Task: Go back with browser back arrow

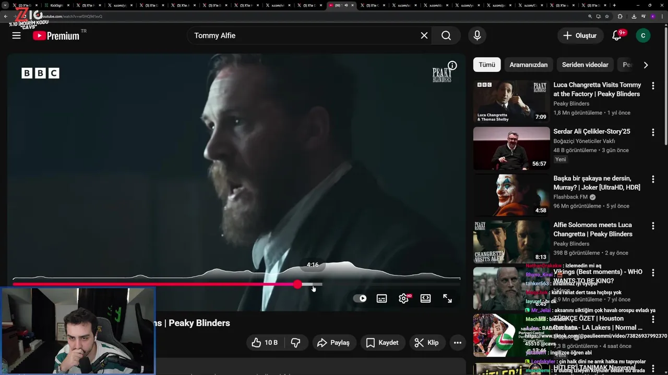Action: (x=5, y=16)
